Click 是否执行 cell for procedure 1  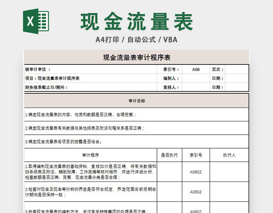169,172
